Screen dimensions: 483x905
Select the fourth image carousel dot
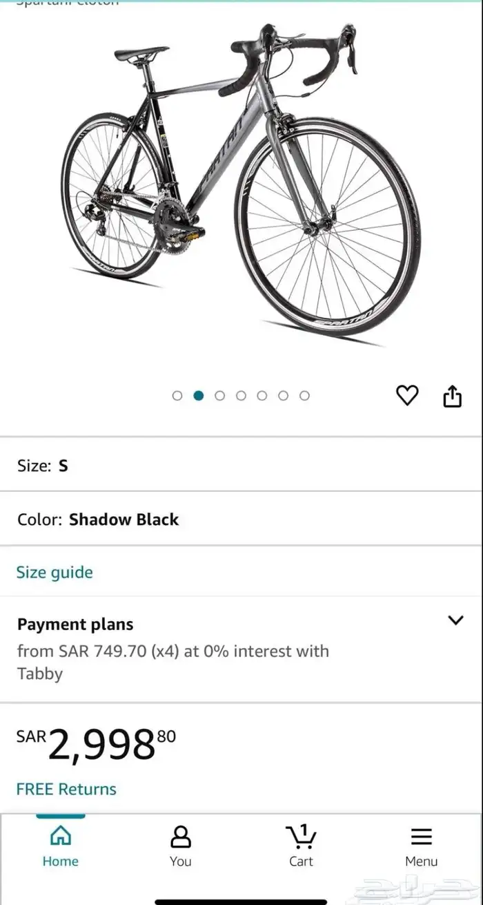point(241,396)
